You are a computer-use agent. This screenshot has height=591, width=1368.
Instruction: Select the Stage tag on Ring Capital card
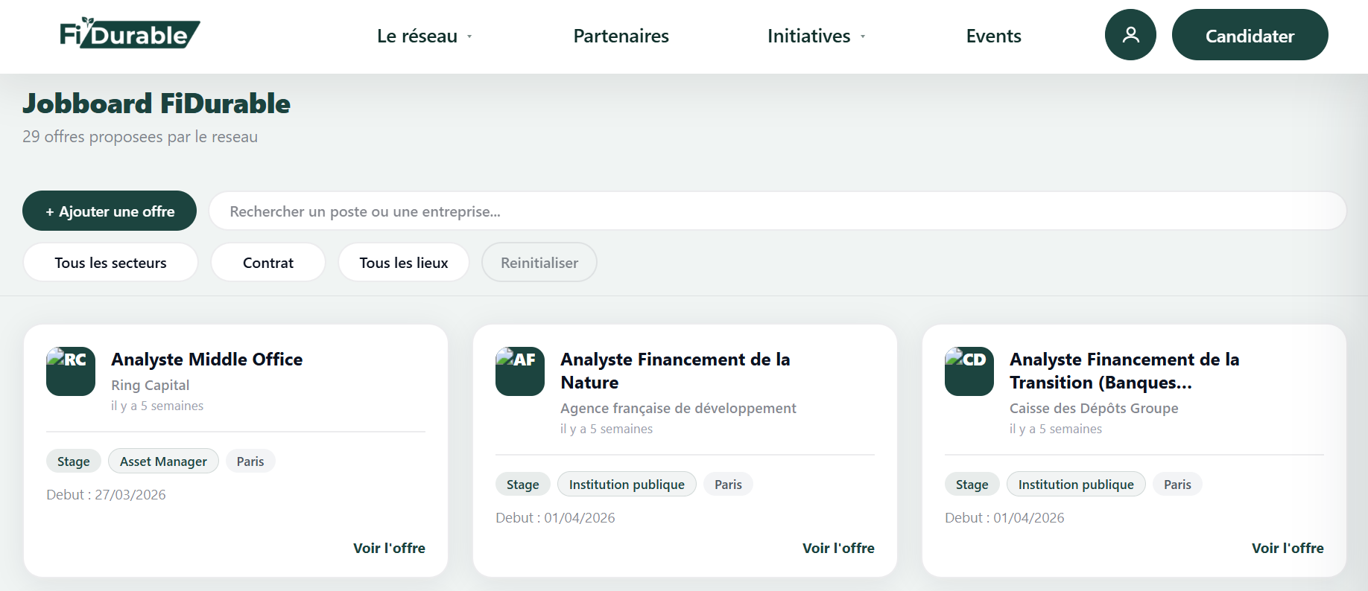click(74, 461)
